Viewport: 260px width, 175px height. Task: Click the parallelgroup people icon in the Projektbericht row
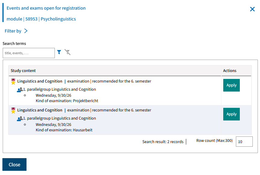pyautogui.click(x=20, y=90)
